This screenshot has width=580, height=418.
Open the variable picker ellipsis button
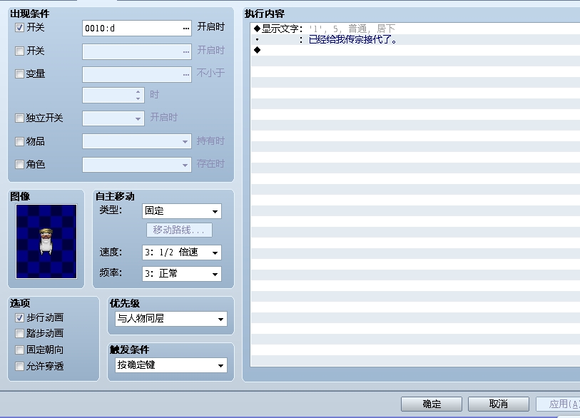185,75
